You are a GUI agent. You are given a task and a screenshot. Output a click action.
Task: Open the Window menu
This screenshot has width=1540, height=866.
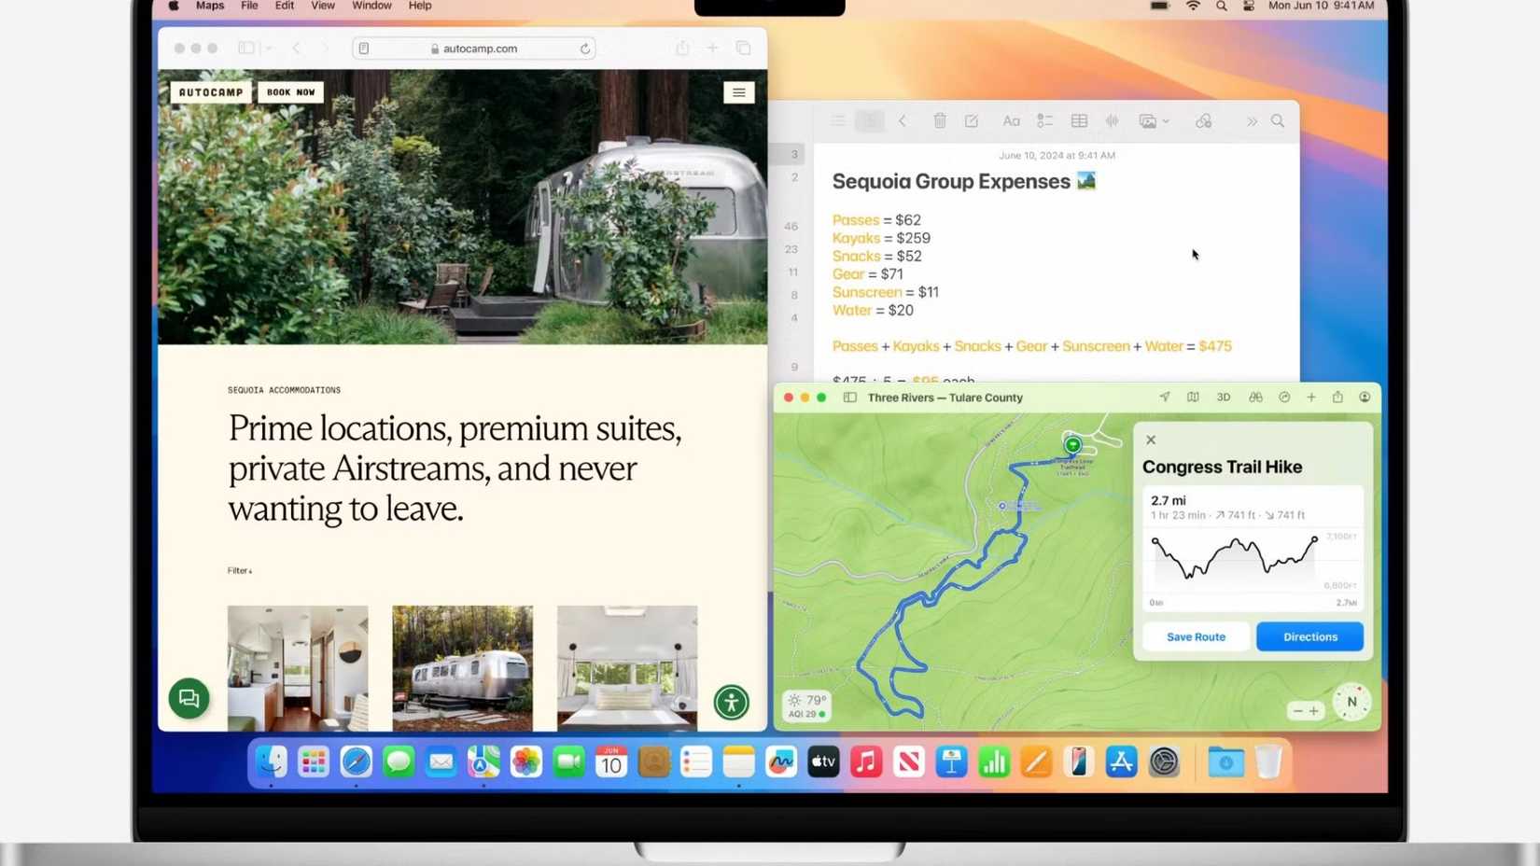pos(371,6)
